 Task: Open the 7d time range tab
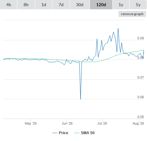coord(61,5)
